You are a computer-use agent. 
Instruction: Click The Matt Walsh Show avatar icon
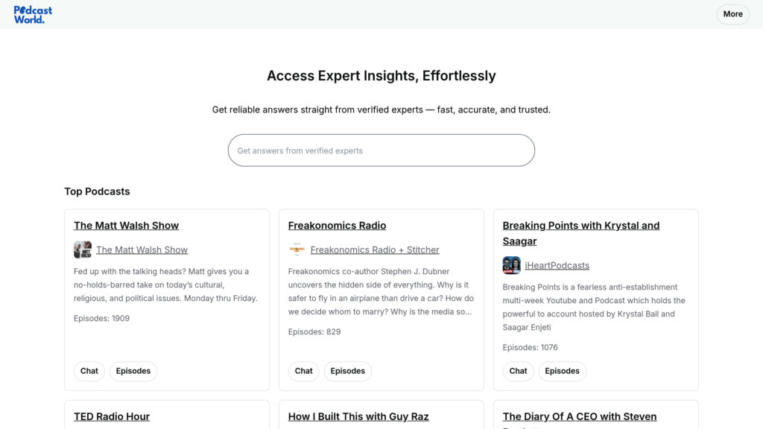click(x=83, y=250)
